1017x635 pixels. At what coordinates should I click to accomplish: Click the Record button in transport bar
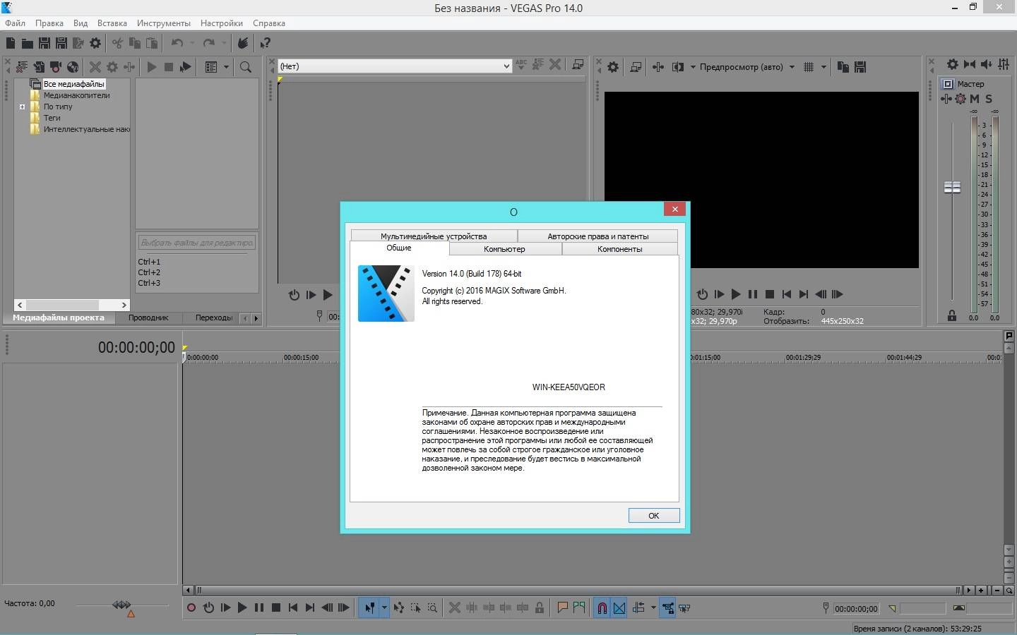(191, 607)
